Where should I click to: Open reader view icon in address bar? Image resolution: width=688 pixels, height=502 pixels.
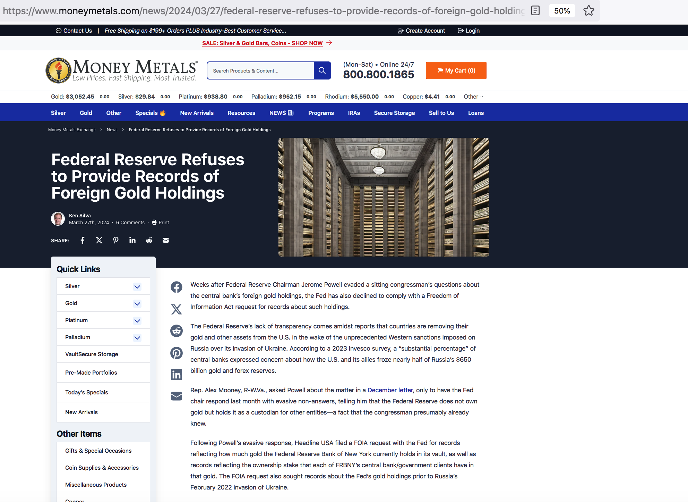(535, 11)
